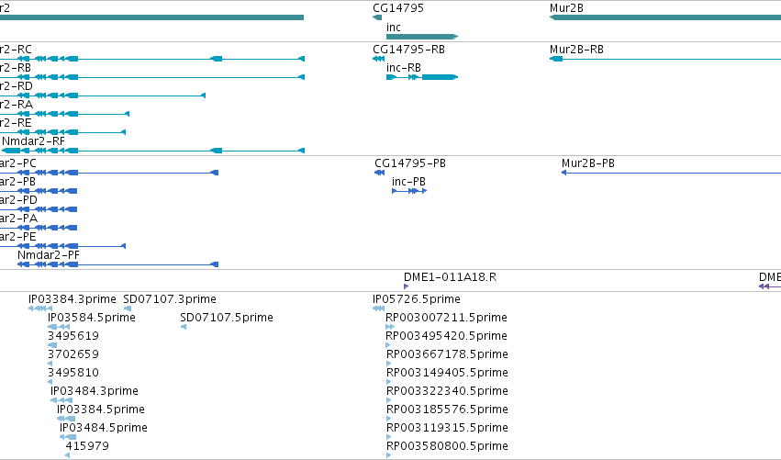
Task: Click the IP05726.5prime feature arrows
Action: pos(378,309)
